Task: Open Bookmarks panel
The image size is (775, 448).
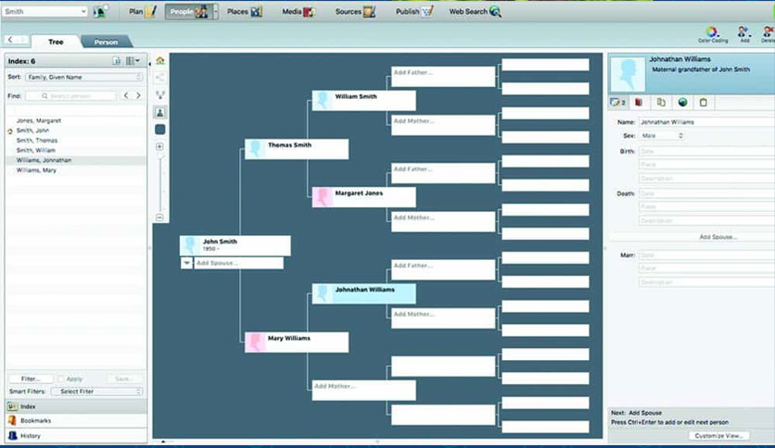Action: point(76,421)
